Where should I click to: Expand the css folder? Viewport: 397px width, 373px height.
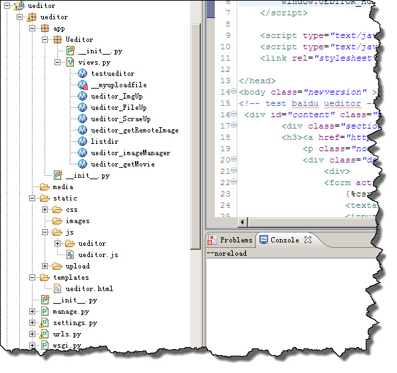pyautogui.click(x=45, y=209)
